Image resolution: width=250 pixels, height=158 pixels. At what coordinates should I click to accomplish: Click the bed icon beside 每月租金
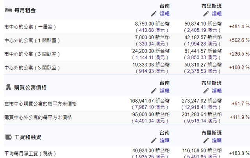click(x=8, y=10)
